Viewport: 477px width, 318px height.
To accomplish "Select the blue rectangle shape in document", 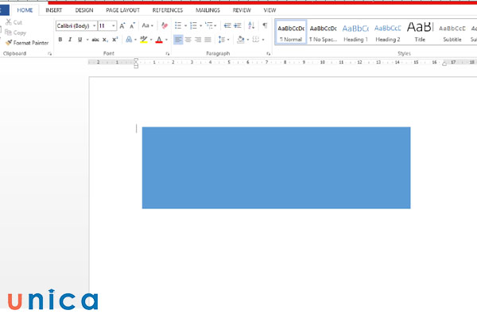I will [x=276, y=168].
